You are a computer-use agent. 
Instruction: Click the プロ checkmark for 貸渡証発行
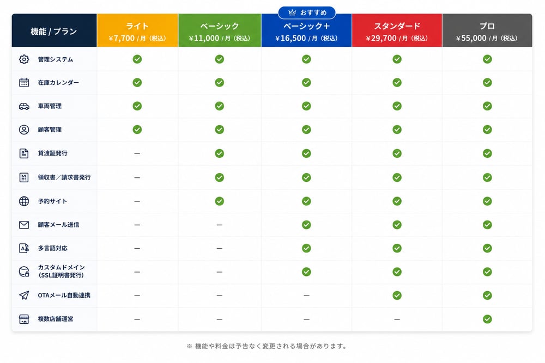point(487,153)
